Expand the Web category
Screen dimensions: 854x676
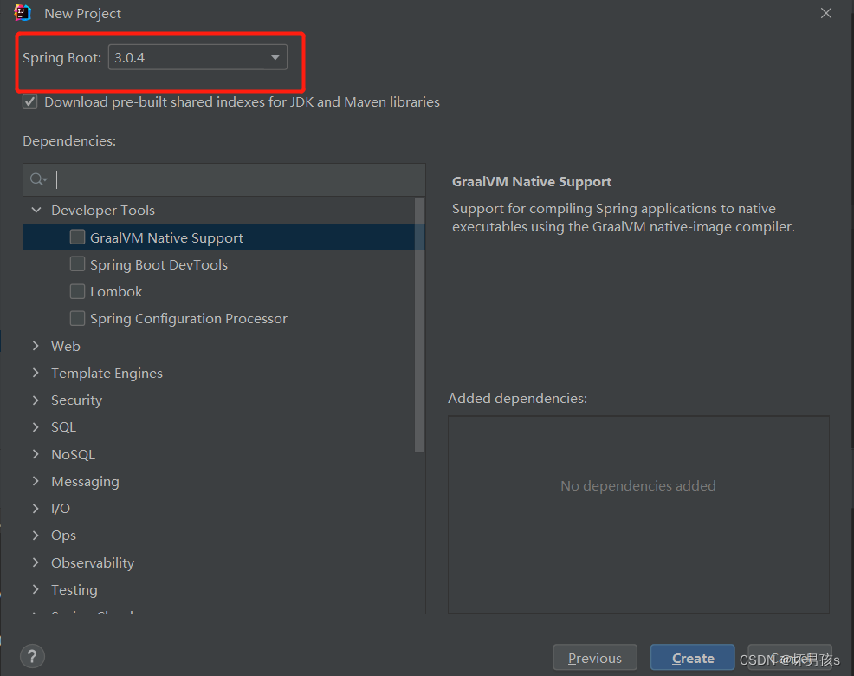36,346
